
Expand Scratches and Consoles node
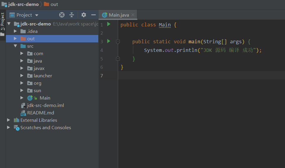(x=9, y=127)
